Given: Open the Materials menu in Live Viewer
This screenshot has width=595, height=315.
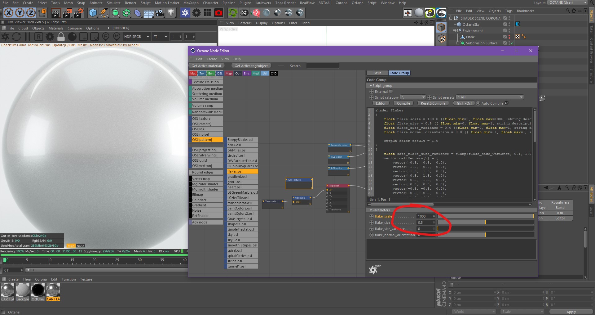Looking at the screenshot, I should 56,28.
